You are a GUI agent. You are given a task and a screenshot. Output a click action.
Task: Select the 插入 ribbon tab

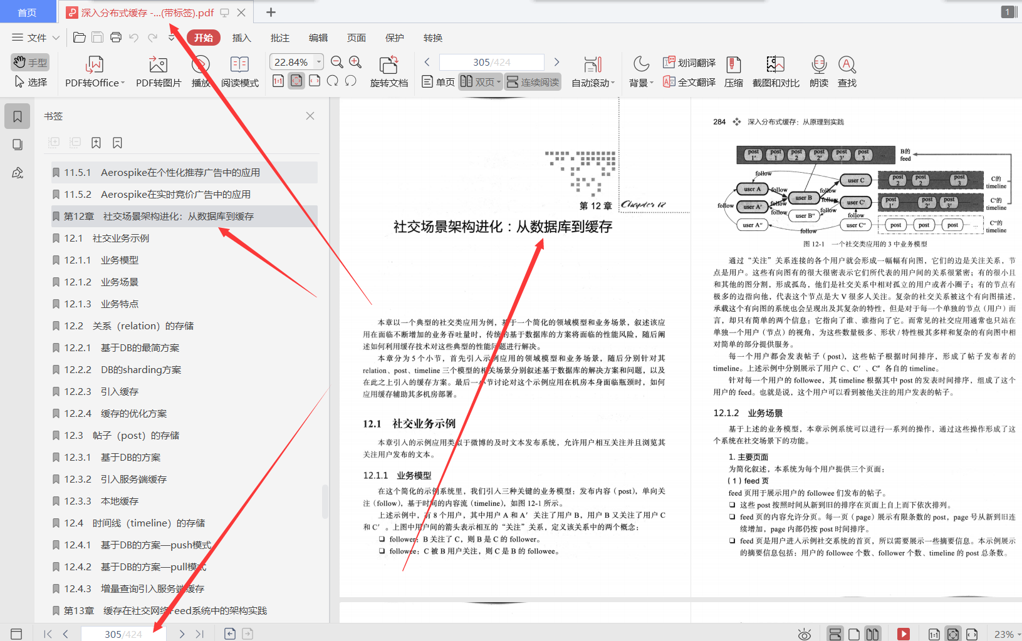[x=241, y=38]
